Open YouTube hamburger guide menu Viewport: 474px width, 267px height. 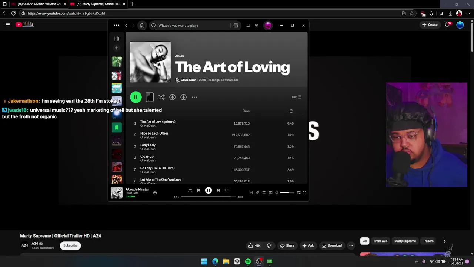click(x=7, y=25)
